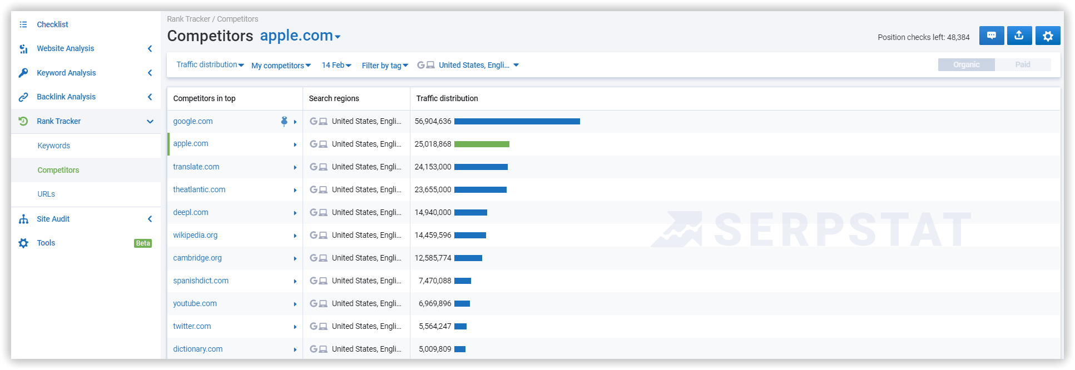Viewport: 1075px width, 370px height.
Task: Click the apple.com green traffic bar
Action: click(482, 144)
